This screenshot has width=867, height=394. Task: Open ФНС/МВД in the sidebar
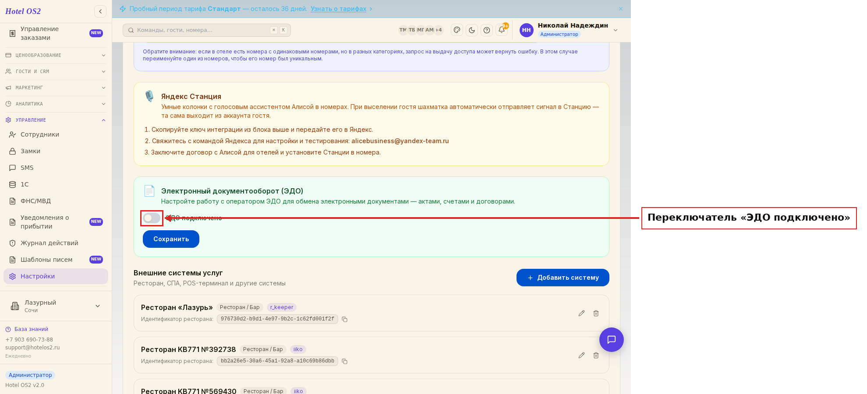56,201
